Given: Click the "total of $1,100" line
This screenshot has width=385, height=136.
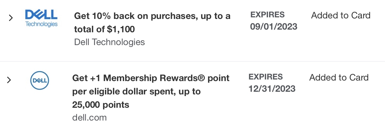Looking at the screenshot, I should point(104,29).
